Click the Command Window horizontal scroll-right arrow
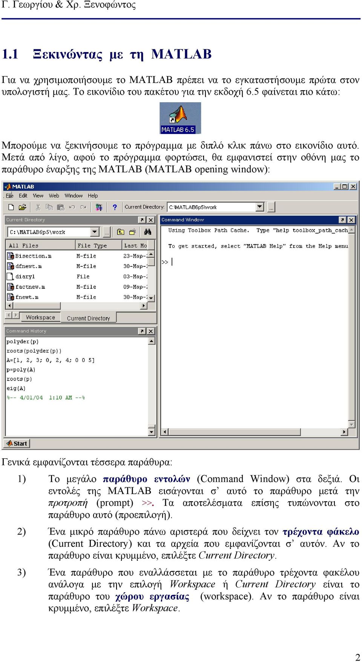The width and height of the screenshot is (362, 662). click(x=344, y=432)
